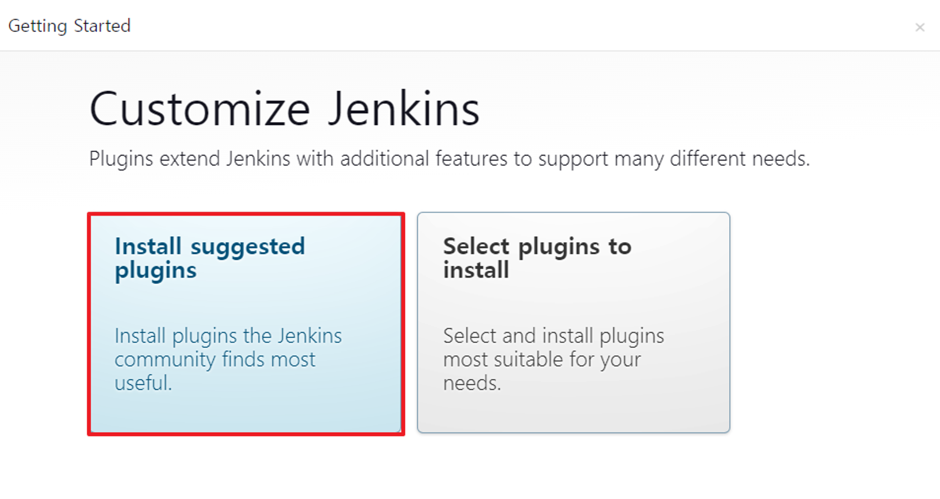Click the Customize Jenkins heading
This screenshot has width=940, height=499.
284,109
